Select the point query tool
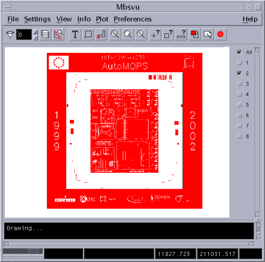The height and width of the screenshot is (262, 265). 155,34
